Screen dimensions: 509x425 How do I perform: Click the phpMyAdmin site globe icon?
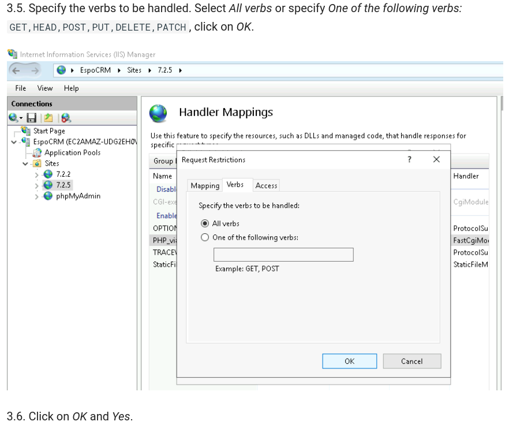[48, 196]
